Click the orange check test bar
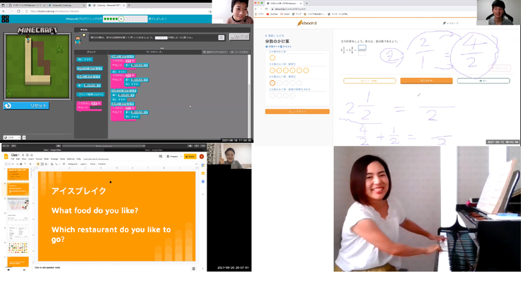The image size is (521, 293). pos(297,111)
